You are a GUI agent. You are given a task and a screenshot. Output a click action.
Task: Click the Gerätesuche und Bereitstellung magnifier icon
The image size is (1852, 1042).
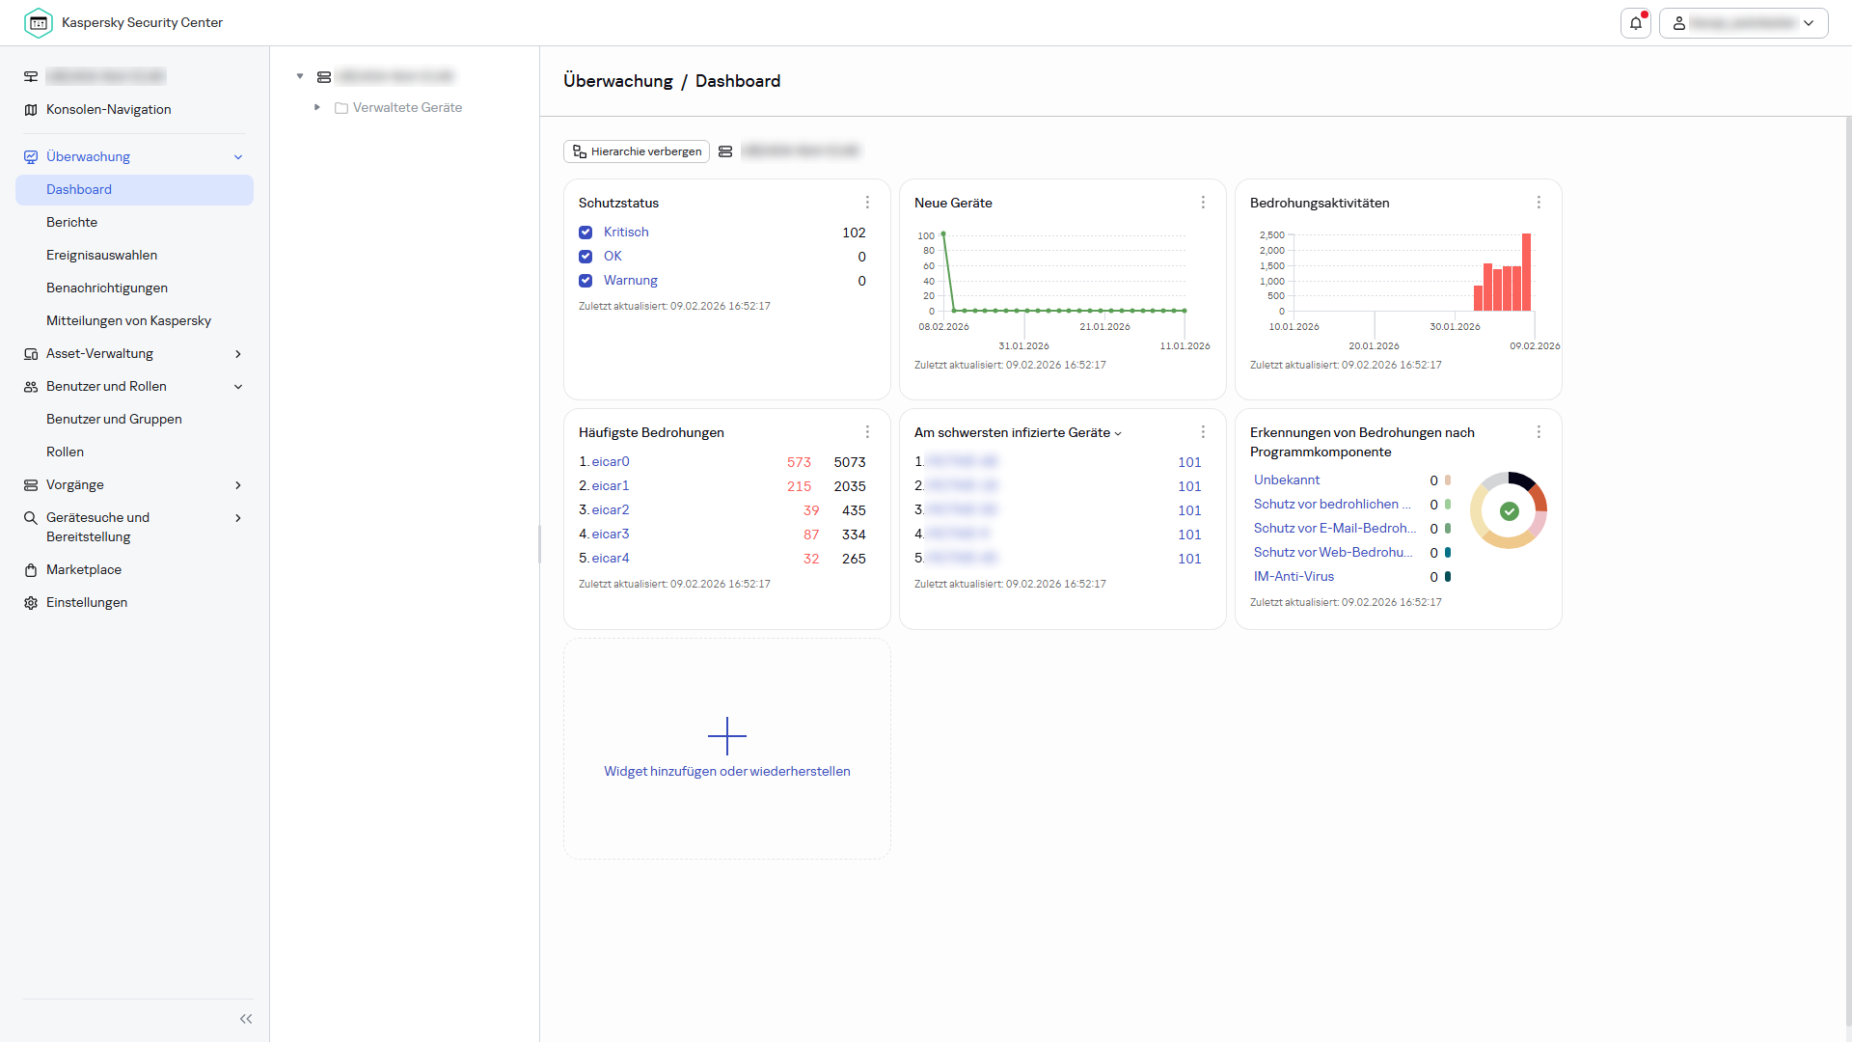(30, 518)
